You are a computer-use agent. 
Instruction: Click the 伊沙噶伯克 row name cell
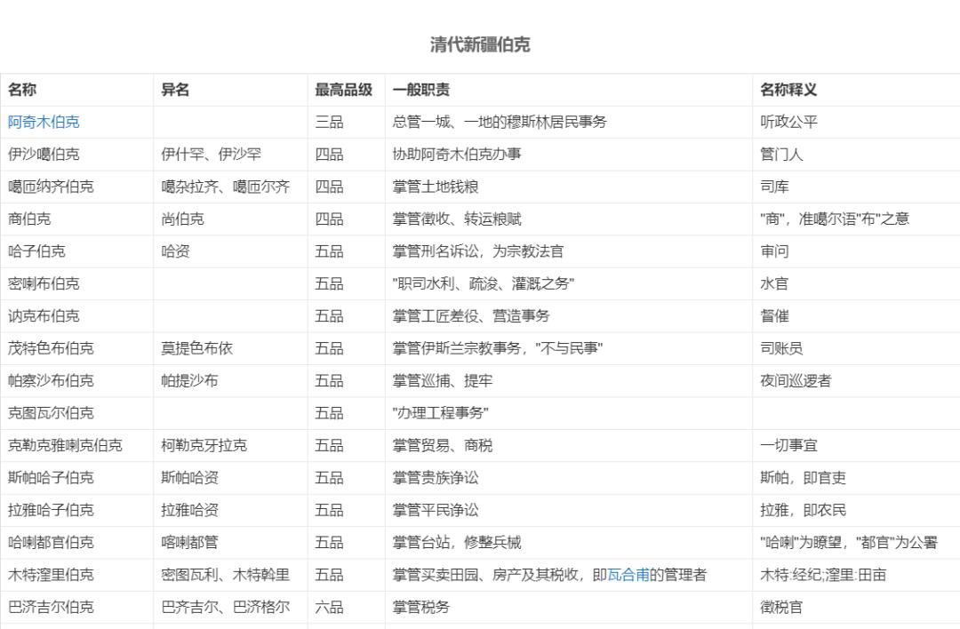(44, 154)
